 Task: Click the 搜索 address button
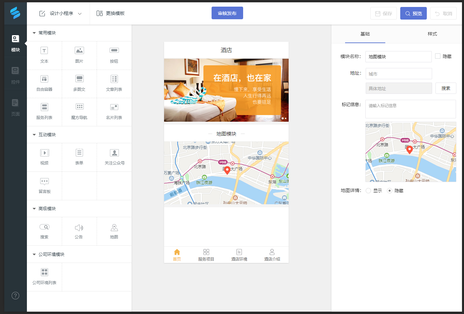coord(446,88)
